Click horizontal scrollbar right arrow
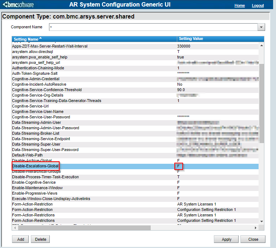276x248 pixels. 256,228
